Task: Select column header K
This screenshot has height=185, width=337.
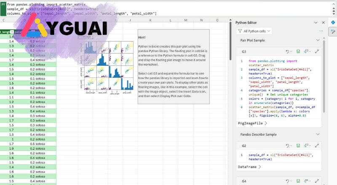Action: click(150, 20)
